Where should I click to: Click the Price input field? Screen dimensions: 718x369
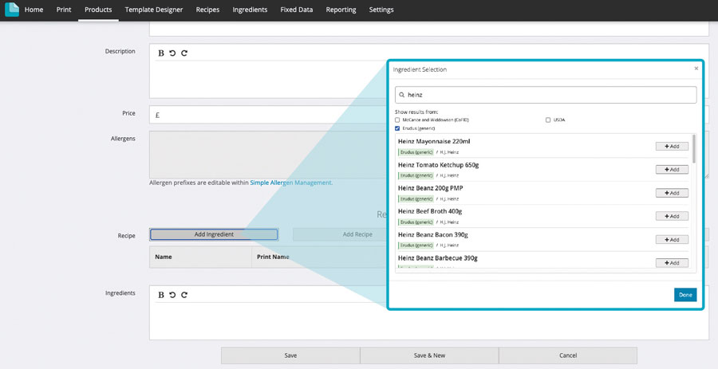point(268,115)
